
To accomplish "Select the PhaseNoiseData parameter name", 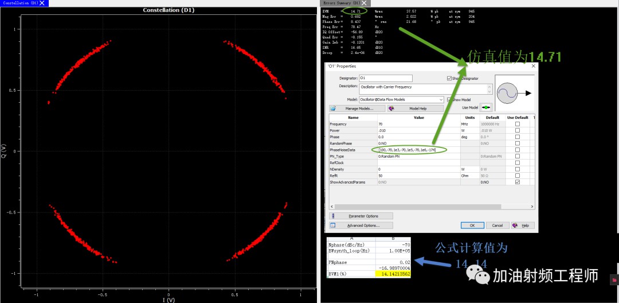I will 353,150.
